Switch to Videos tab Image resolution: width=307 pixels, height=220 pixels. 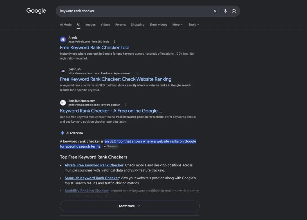click(x=105, y=25)
